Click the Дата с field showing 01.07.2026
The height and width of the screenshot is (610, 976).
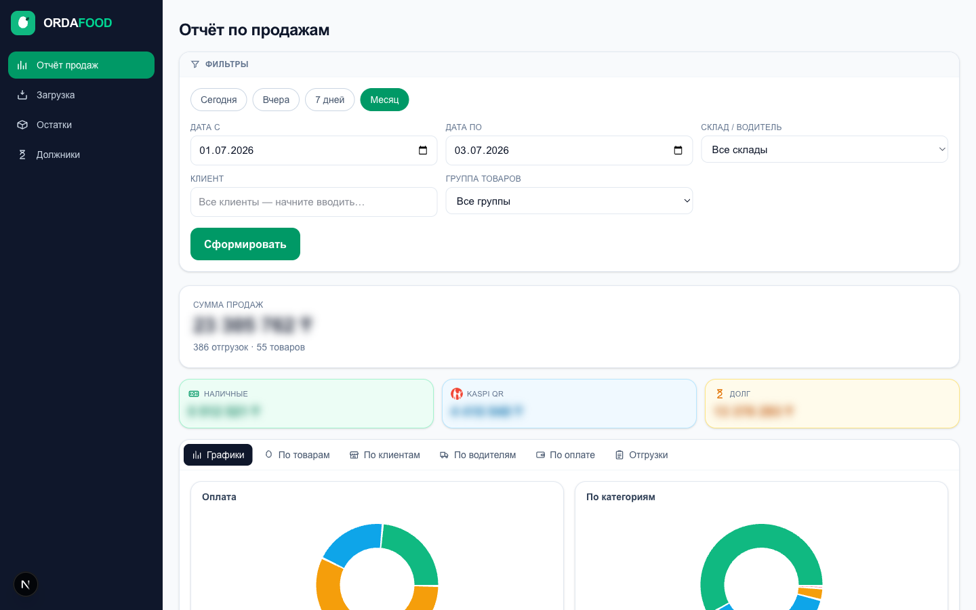[314, 150]
